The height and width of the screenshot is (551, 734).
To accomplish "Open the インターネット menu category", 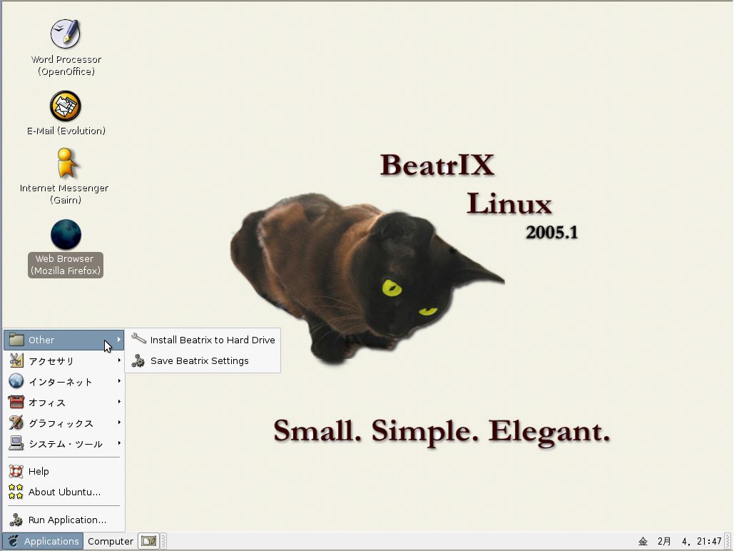I will click(x=64, y=381).
